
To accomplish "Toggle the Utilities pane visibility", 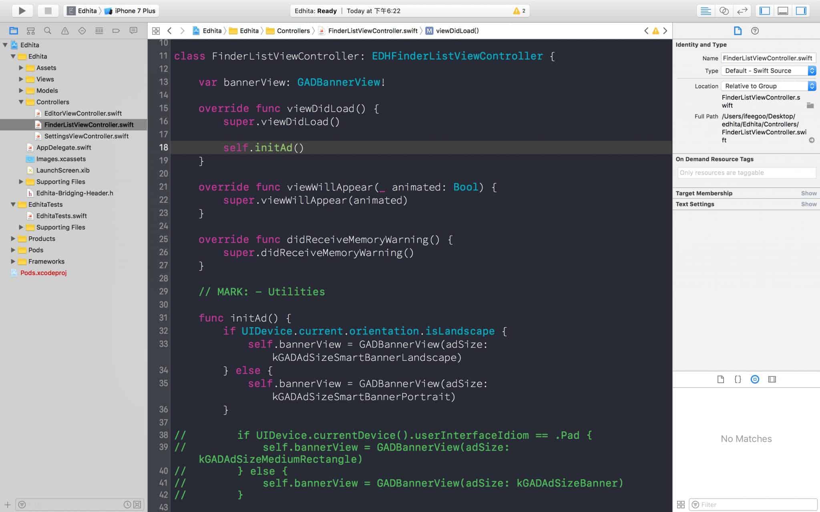I will [801, 11].
